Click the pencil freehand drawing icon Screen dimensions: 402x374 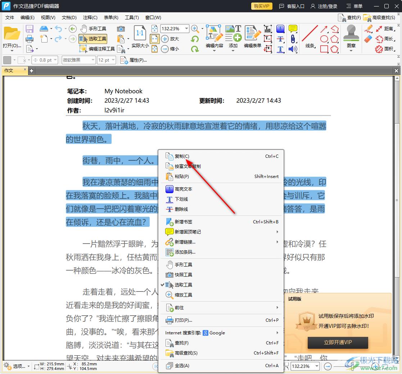369,29
